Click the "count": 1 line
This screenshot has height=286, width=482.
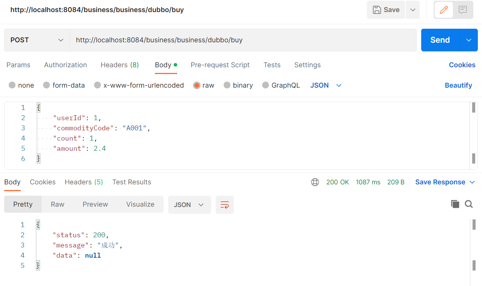click(75, 138)
